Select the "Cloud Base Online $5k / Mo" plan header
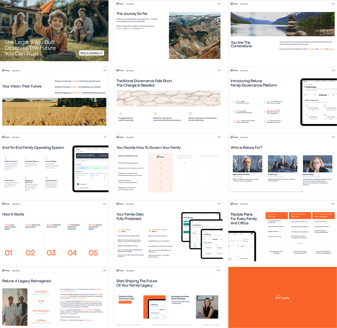Viewport: 337px width, 328px height. [300, 216]
